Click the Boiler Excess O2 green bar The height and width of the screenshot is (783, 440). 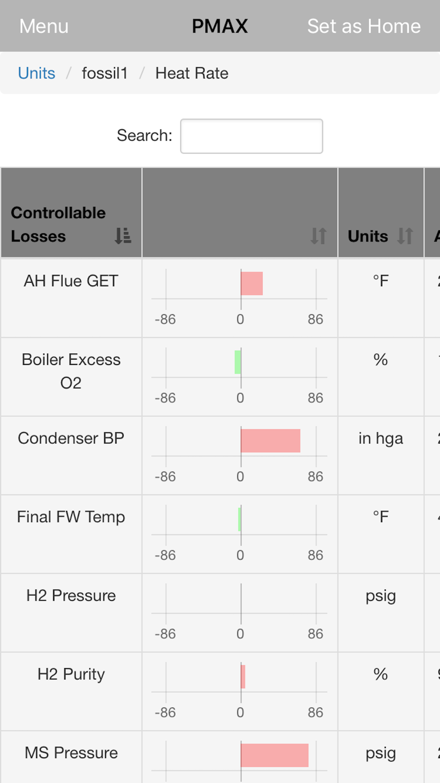coord(238,362)
